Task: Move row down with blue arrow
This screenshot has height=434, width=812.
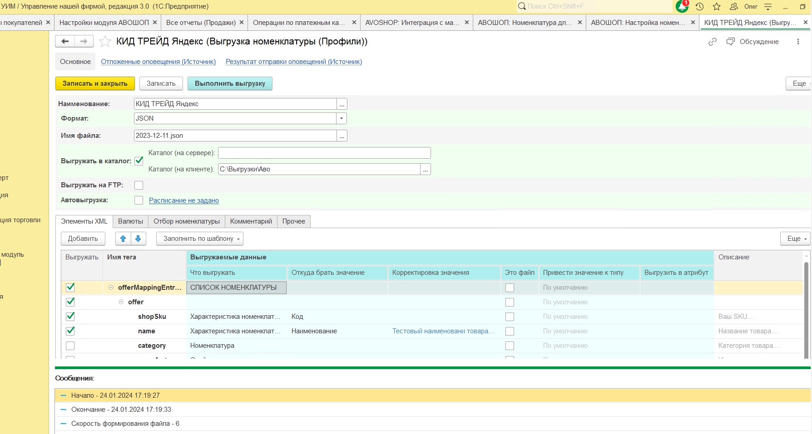Action: 138,239
